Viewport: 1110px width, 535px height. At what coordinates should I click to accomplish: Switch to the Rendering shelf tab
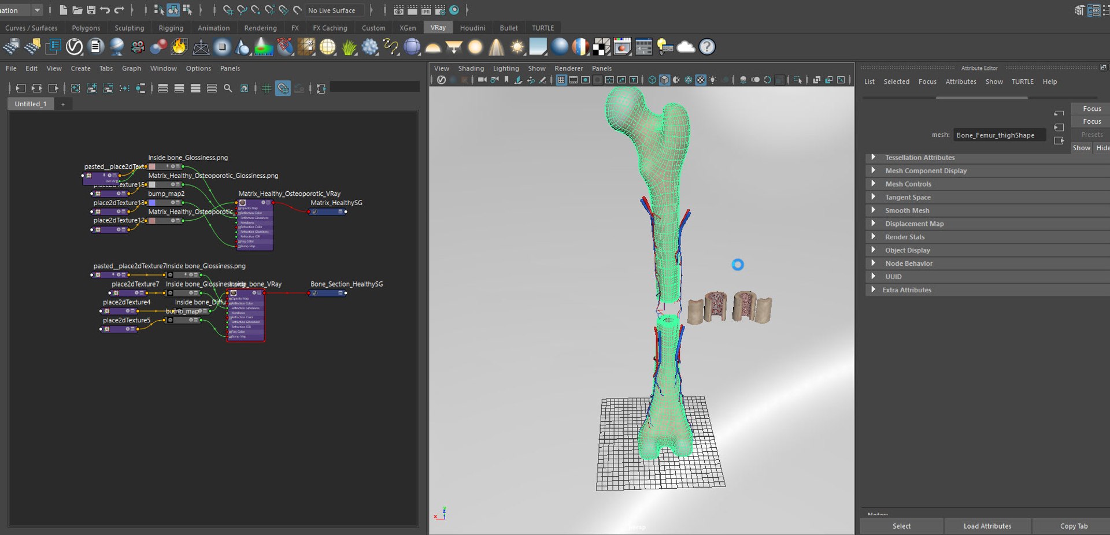click(260, 28)
